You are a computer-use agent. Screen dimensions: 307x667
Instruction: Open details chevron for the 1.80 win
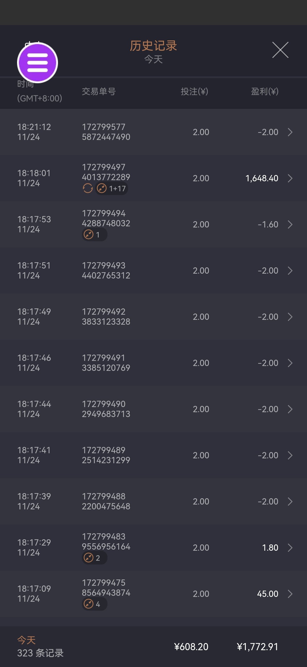(x=290, y=548)
